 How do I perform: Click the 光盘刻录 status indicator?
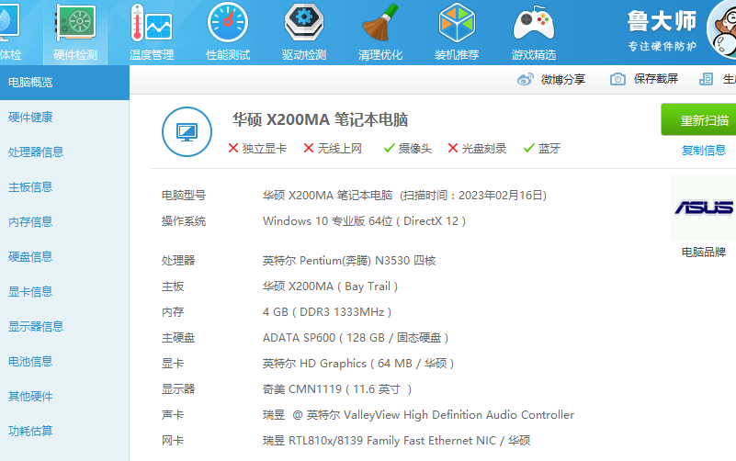point(477,149)
